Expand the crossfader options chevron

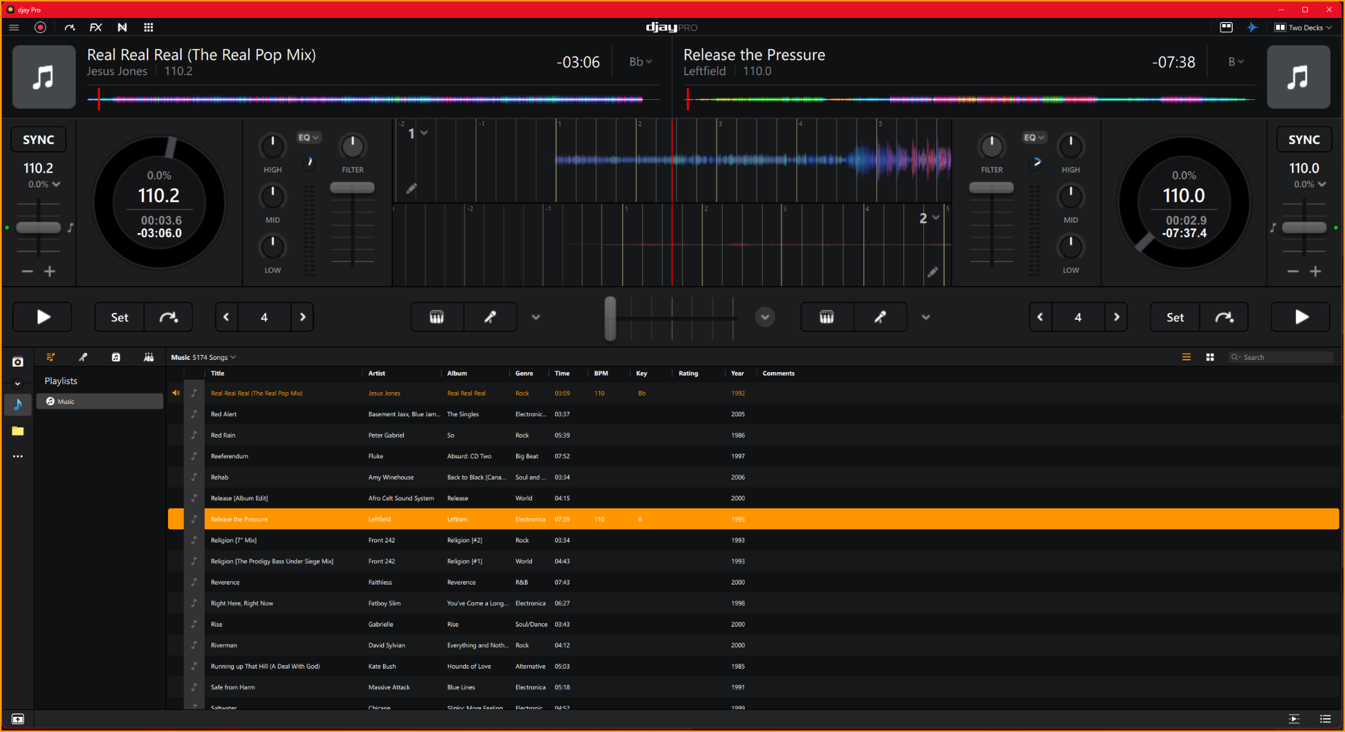pos(765,317)
